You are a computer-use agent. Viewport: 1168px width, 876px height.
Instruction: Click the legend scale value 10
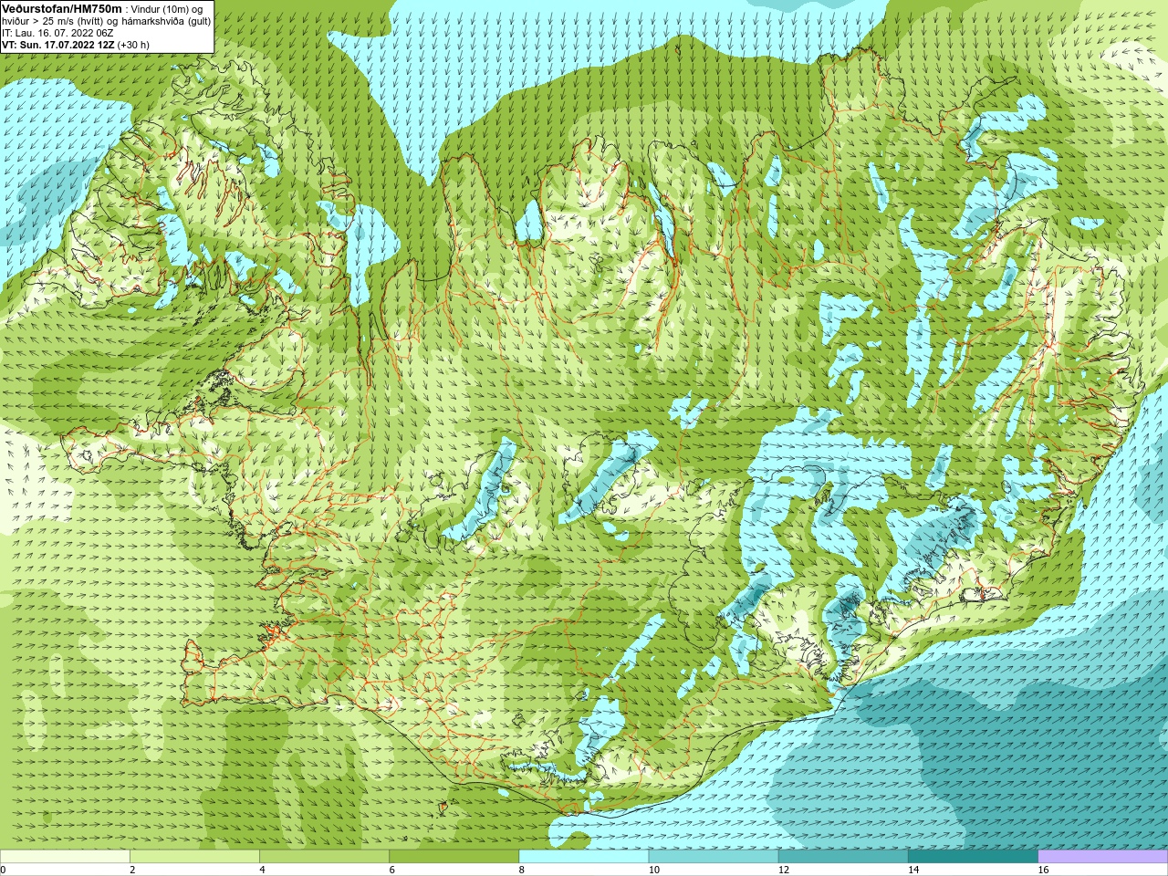[654, 870]
